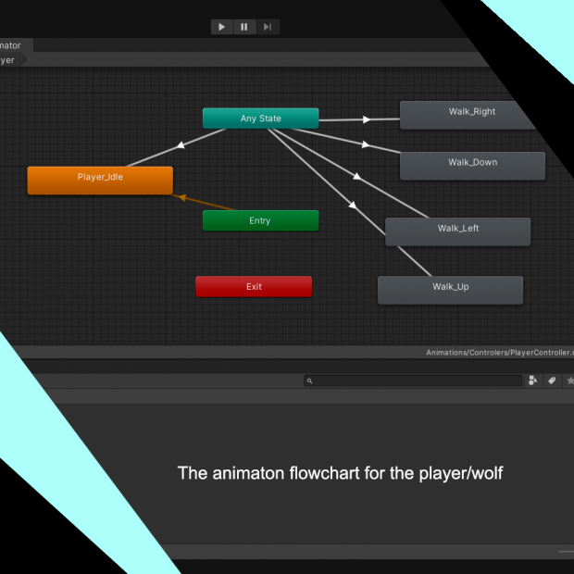The width and height of the screenshot is (574, 574).
Task: Select the Walk_Up state node
Action: coord(451,290)
